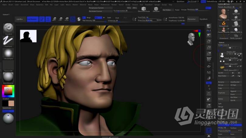Open the Color menu
This screenshot has width=246, height=138.
pyautogui.click(x=17, y=5)
